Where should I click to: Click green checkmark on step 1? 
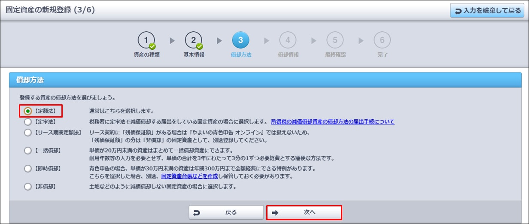(x=152, y=46)
